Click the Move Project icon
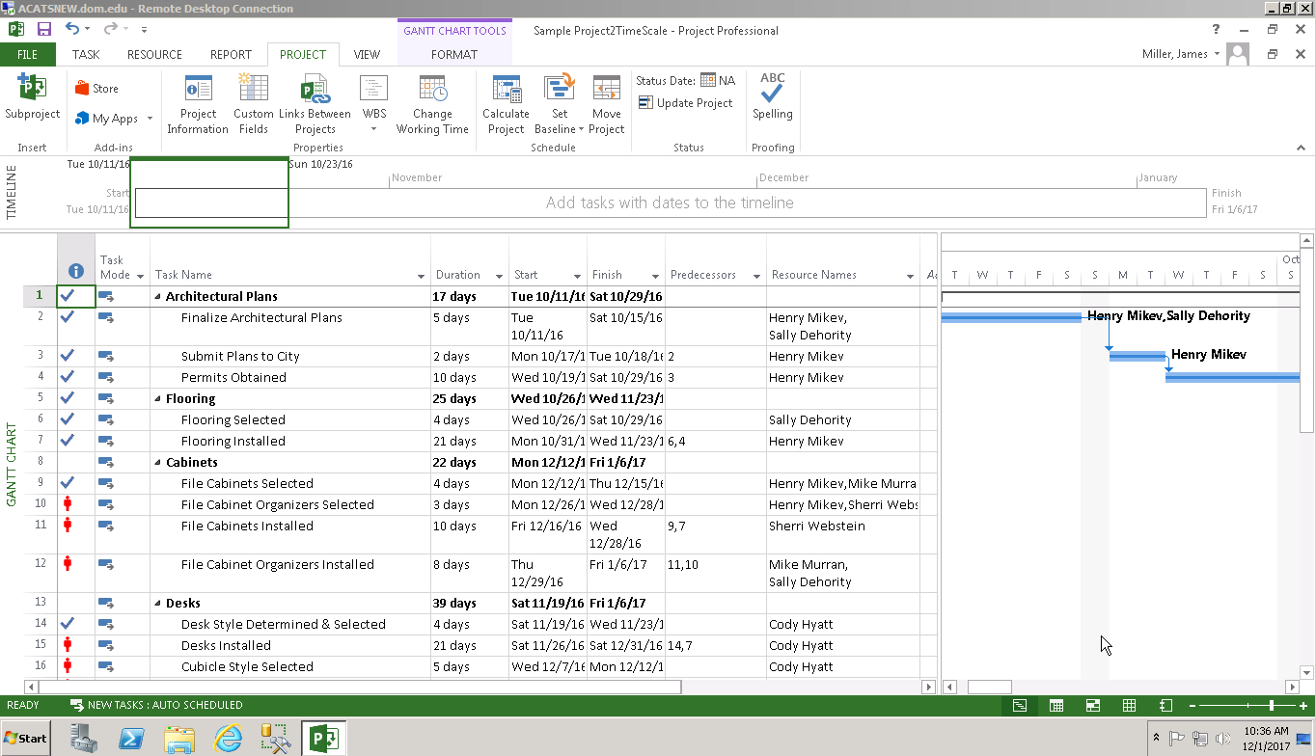This screenshot has width=1316, height=756. click(x=606, y=92)
